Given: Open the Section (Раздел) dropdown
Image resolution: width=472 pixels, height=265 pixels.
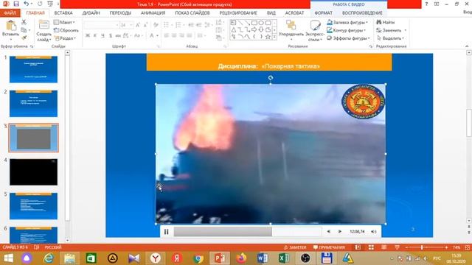Looking at the screenshot, I should tap(66, 38).
